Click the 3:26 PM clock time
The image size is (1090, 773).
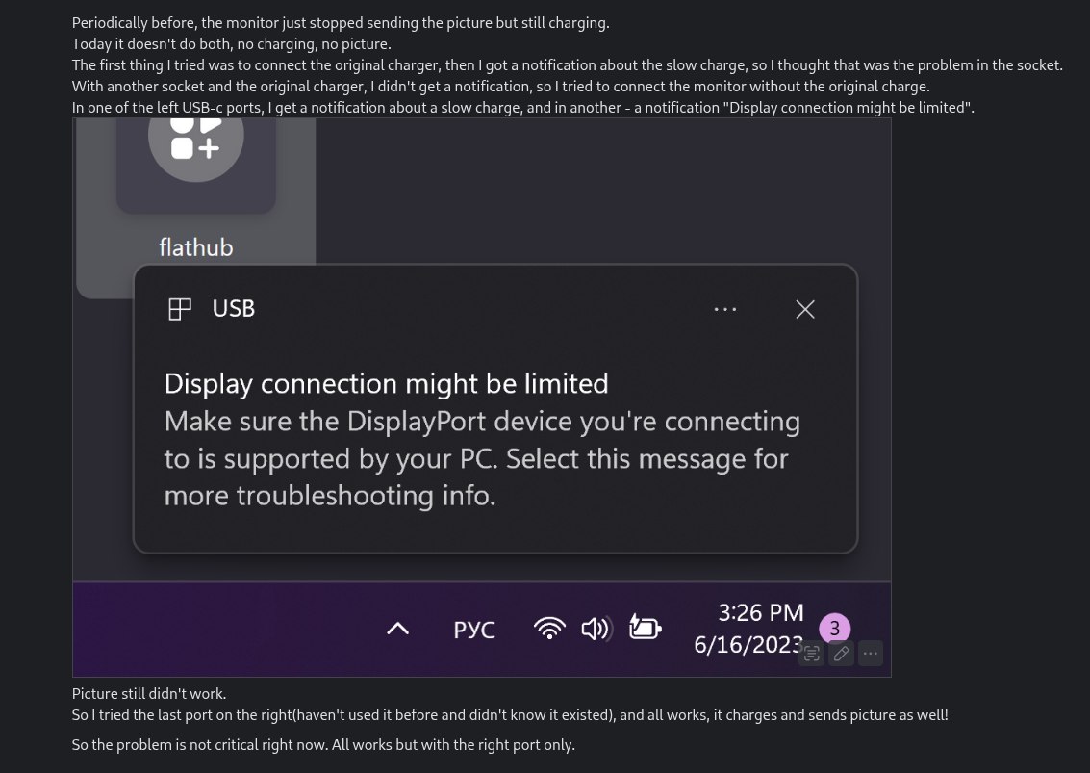[760, 612]
